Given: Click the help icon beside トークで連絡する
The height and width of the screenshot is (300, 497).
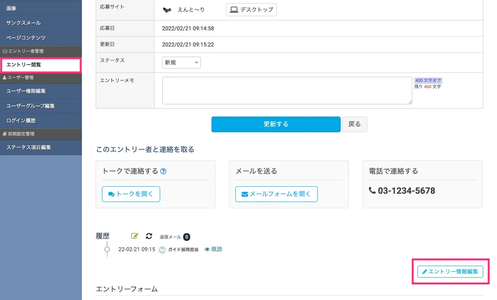Looking at the screenshot, I should (163, 171).
